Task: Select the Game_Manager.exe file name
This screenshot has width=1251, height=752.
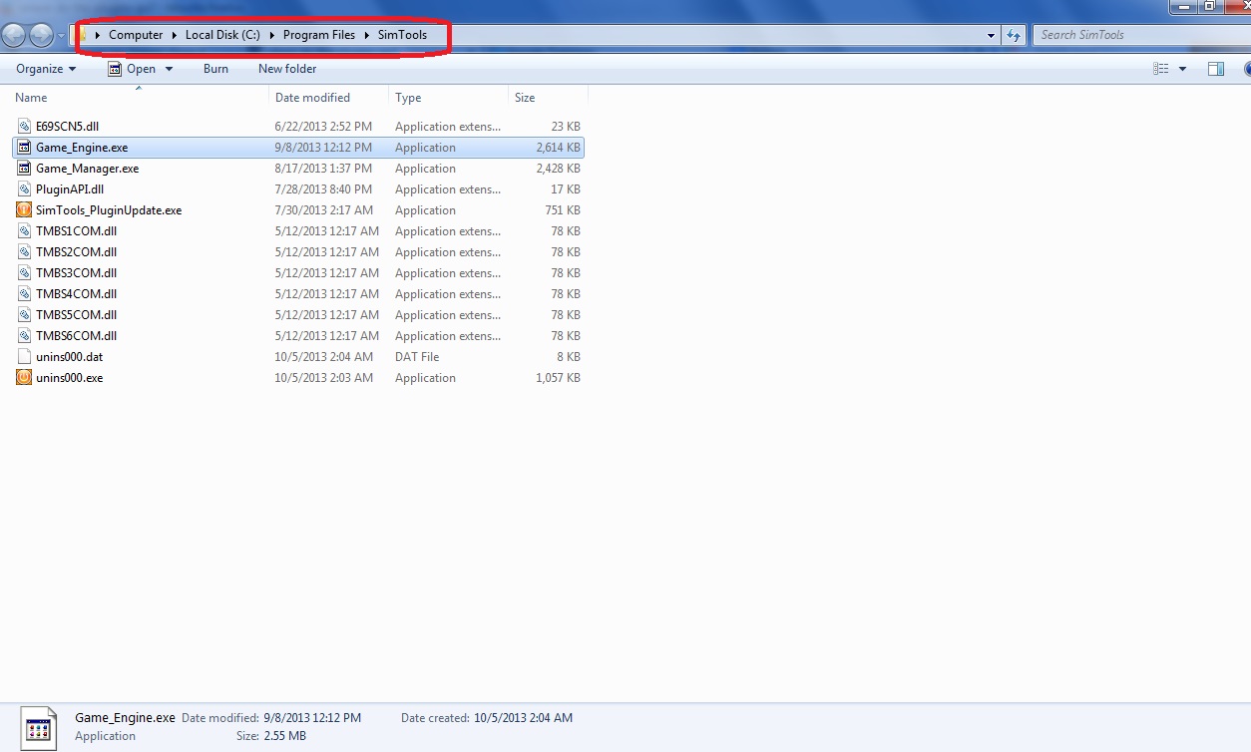Action: click(87, 169)
